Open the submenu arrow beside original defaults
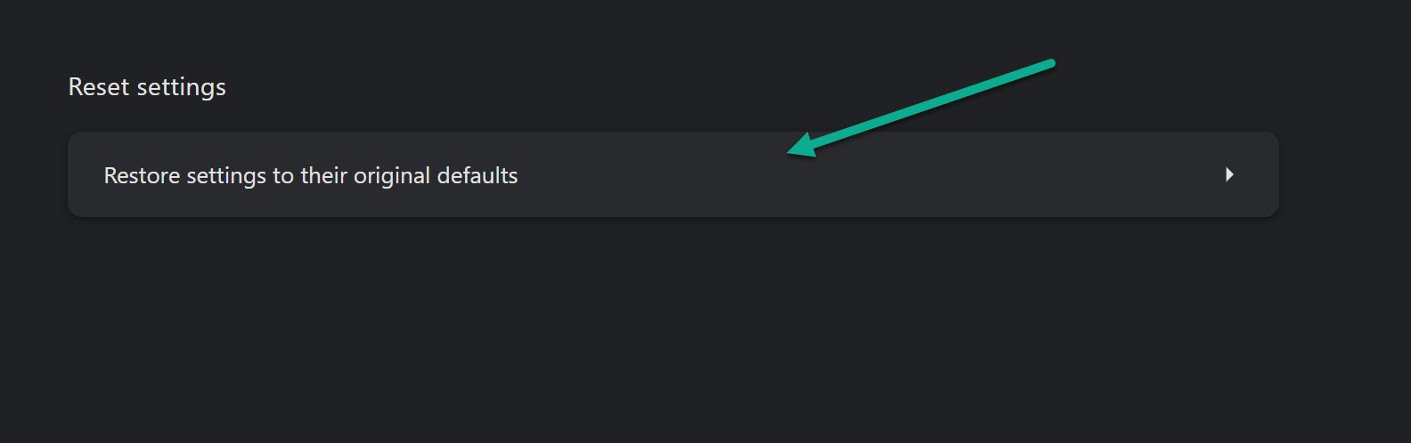This screenshot has width=1411, height=443. tap(1229, 174)
